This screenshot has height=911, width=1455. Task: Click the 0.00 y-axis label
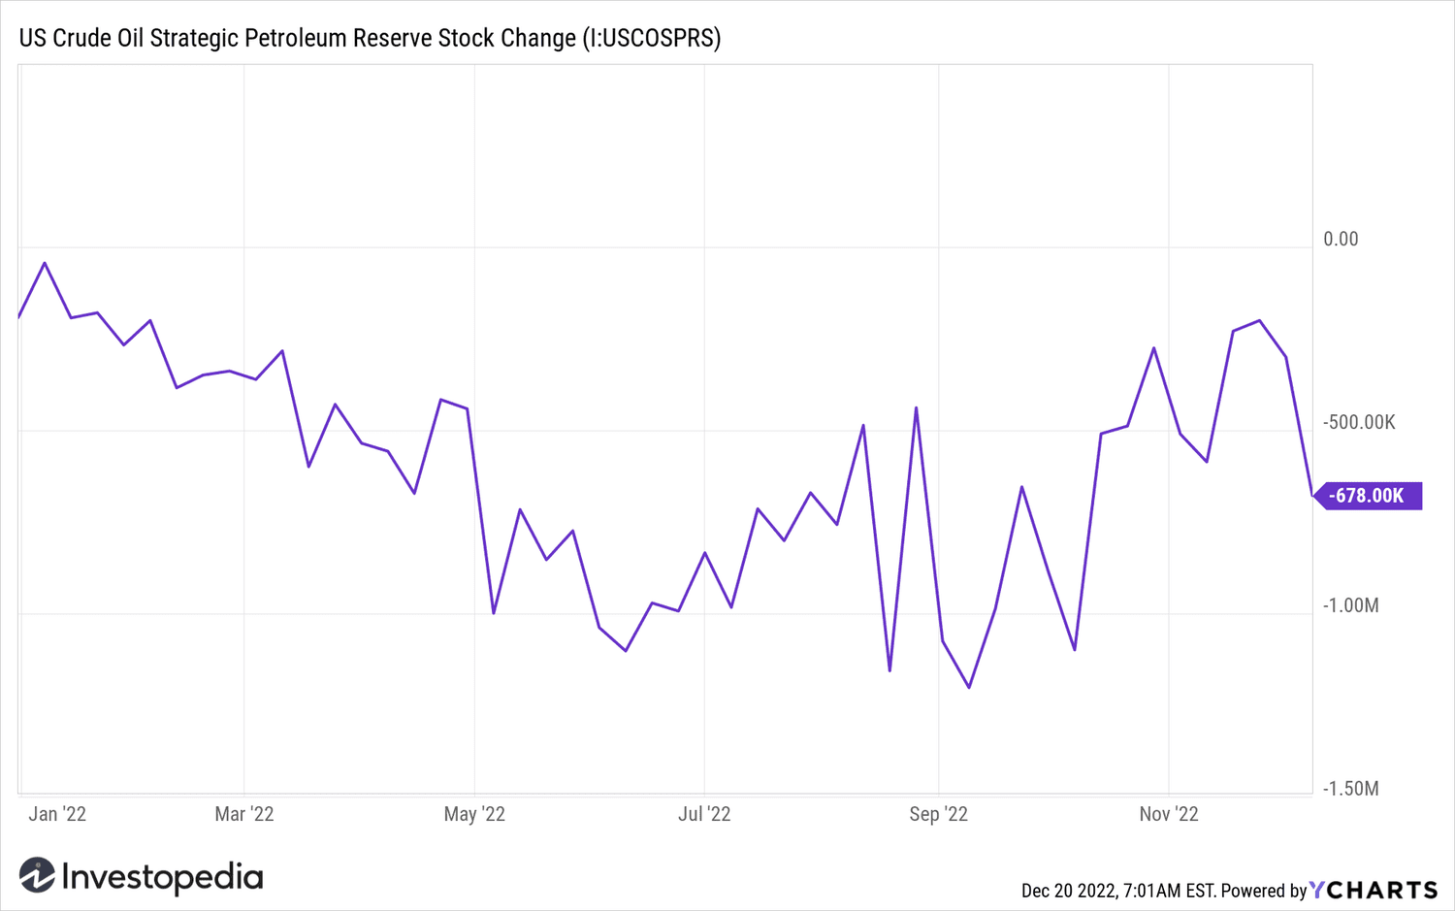point(1341,239)
